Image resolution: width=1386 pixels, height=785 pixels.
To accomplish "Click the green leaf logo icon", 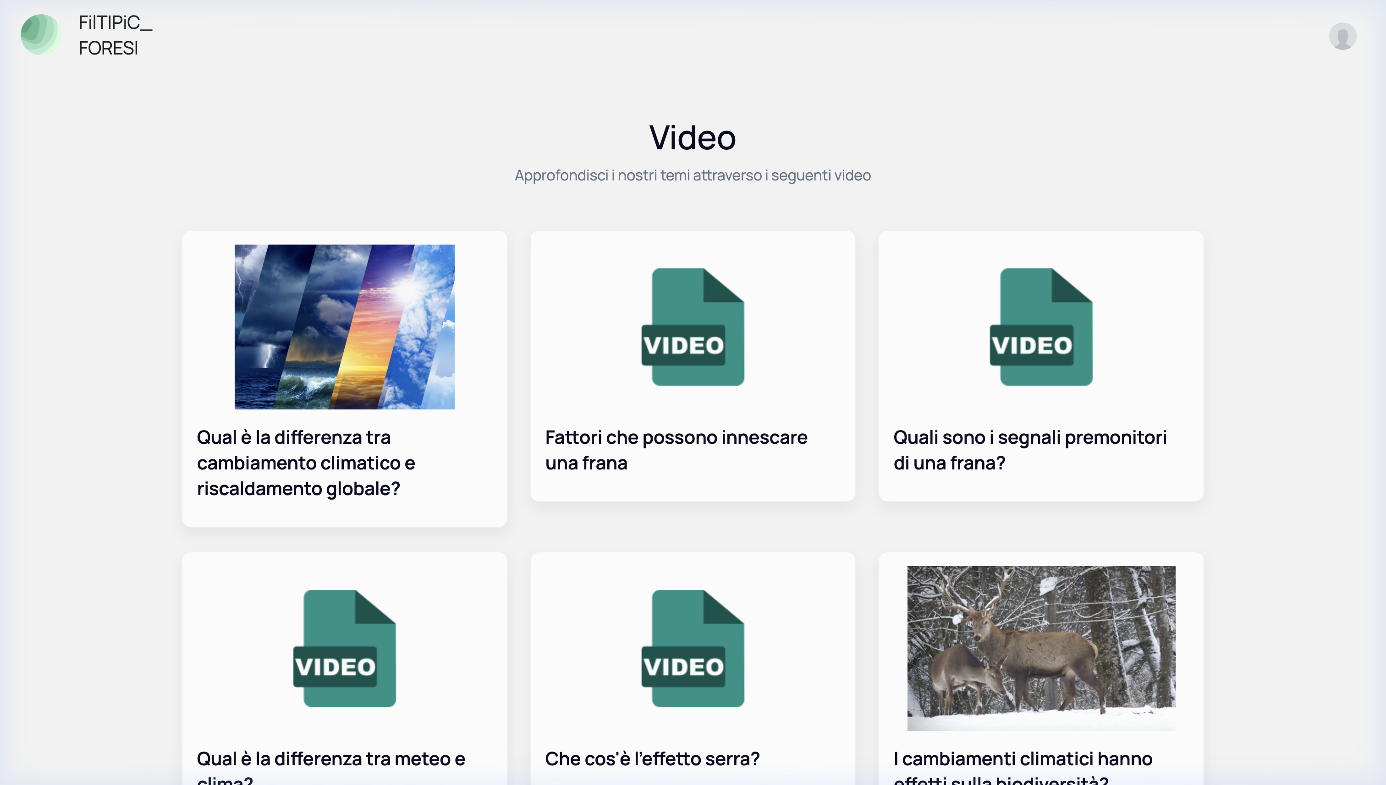I will coord(41,35).
